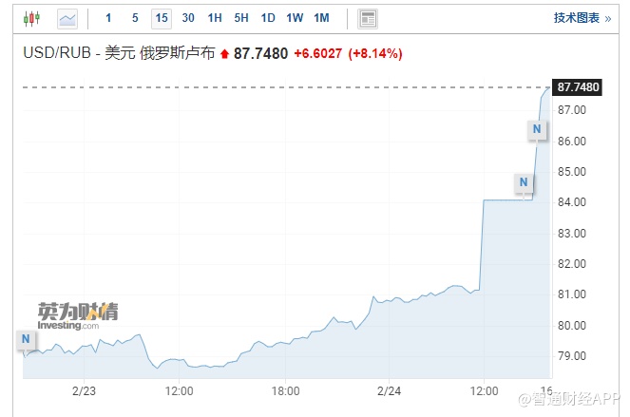Click the 87.7480 current price label
This screenshot has height=417, width=630.
pyautogui.click(x=578, y=87)
